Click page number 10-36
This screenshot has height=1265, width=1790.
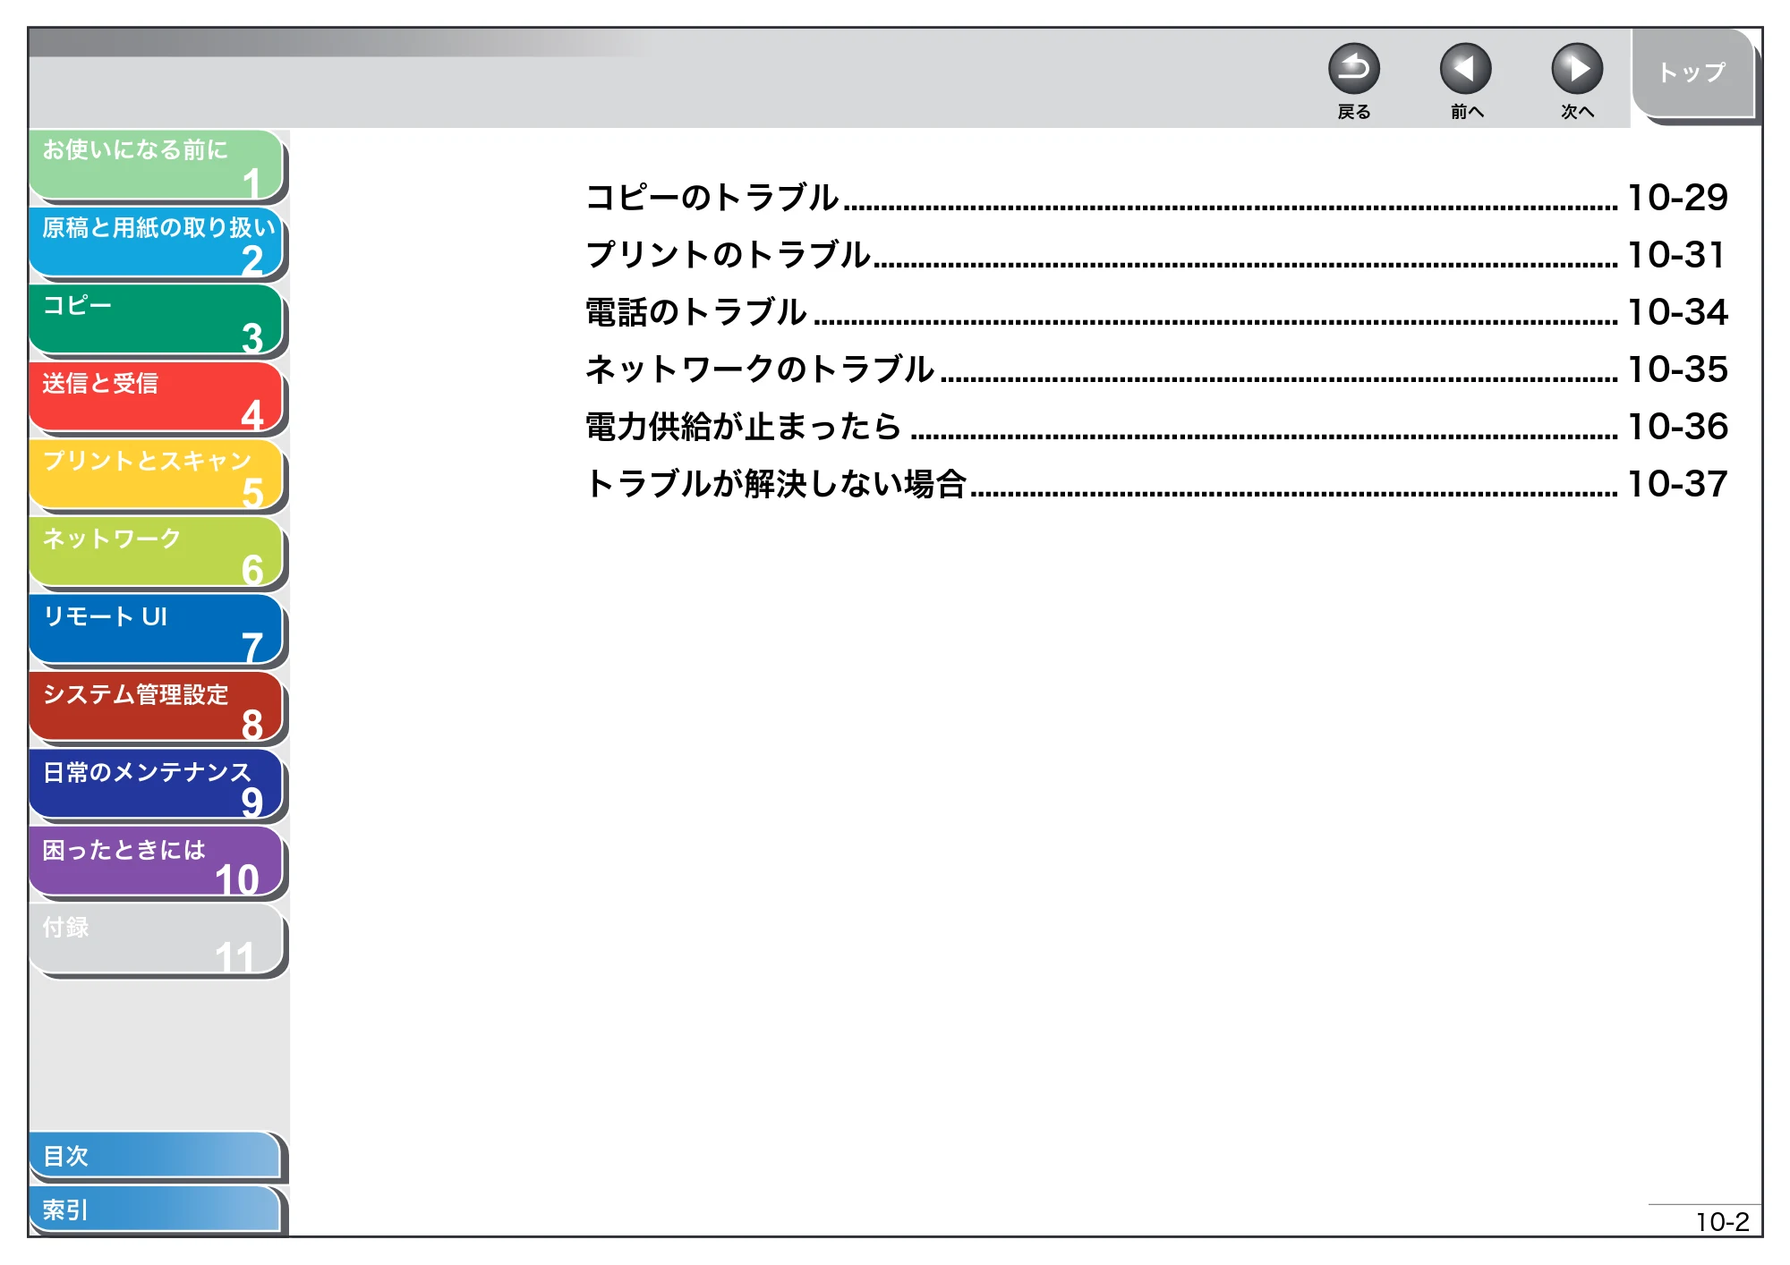(1677, 427)
